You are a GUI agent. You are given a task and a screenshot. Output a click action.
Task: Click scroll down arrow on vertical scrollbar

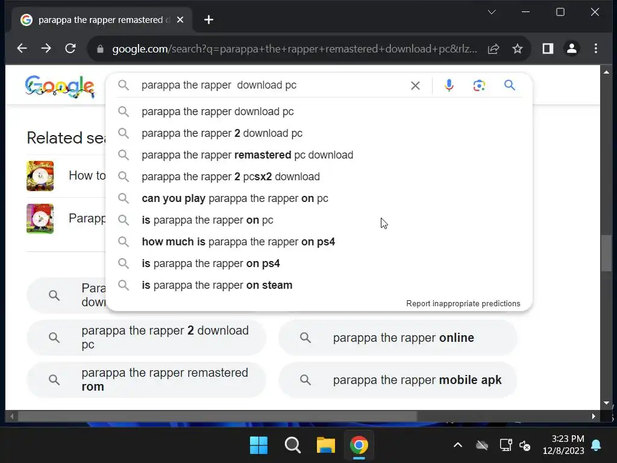pyautogui.click(x=606, y=403)
